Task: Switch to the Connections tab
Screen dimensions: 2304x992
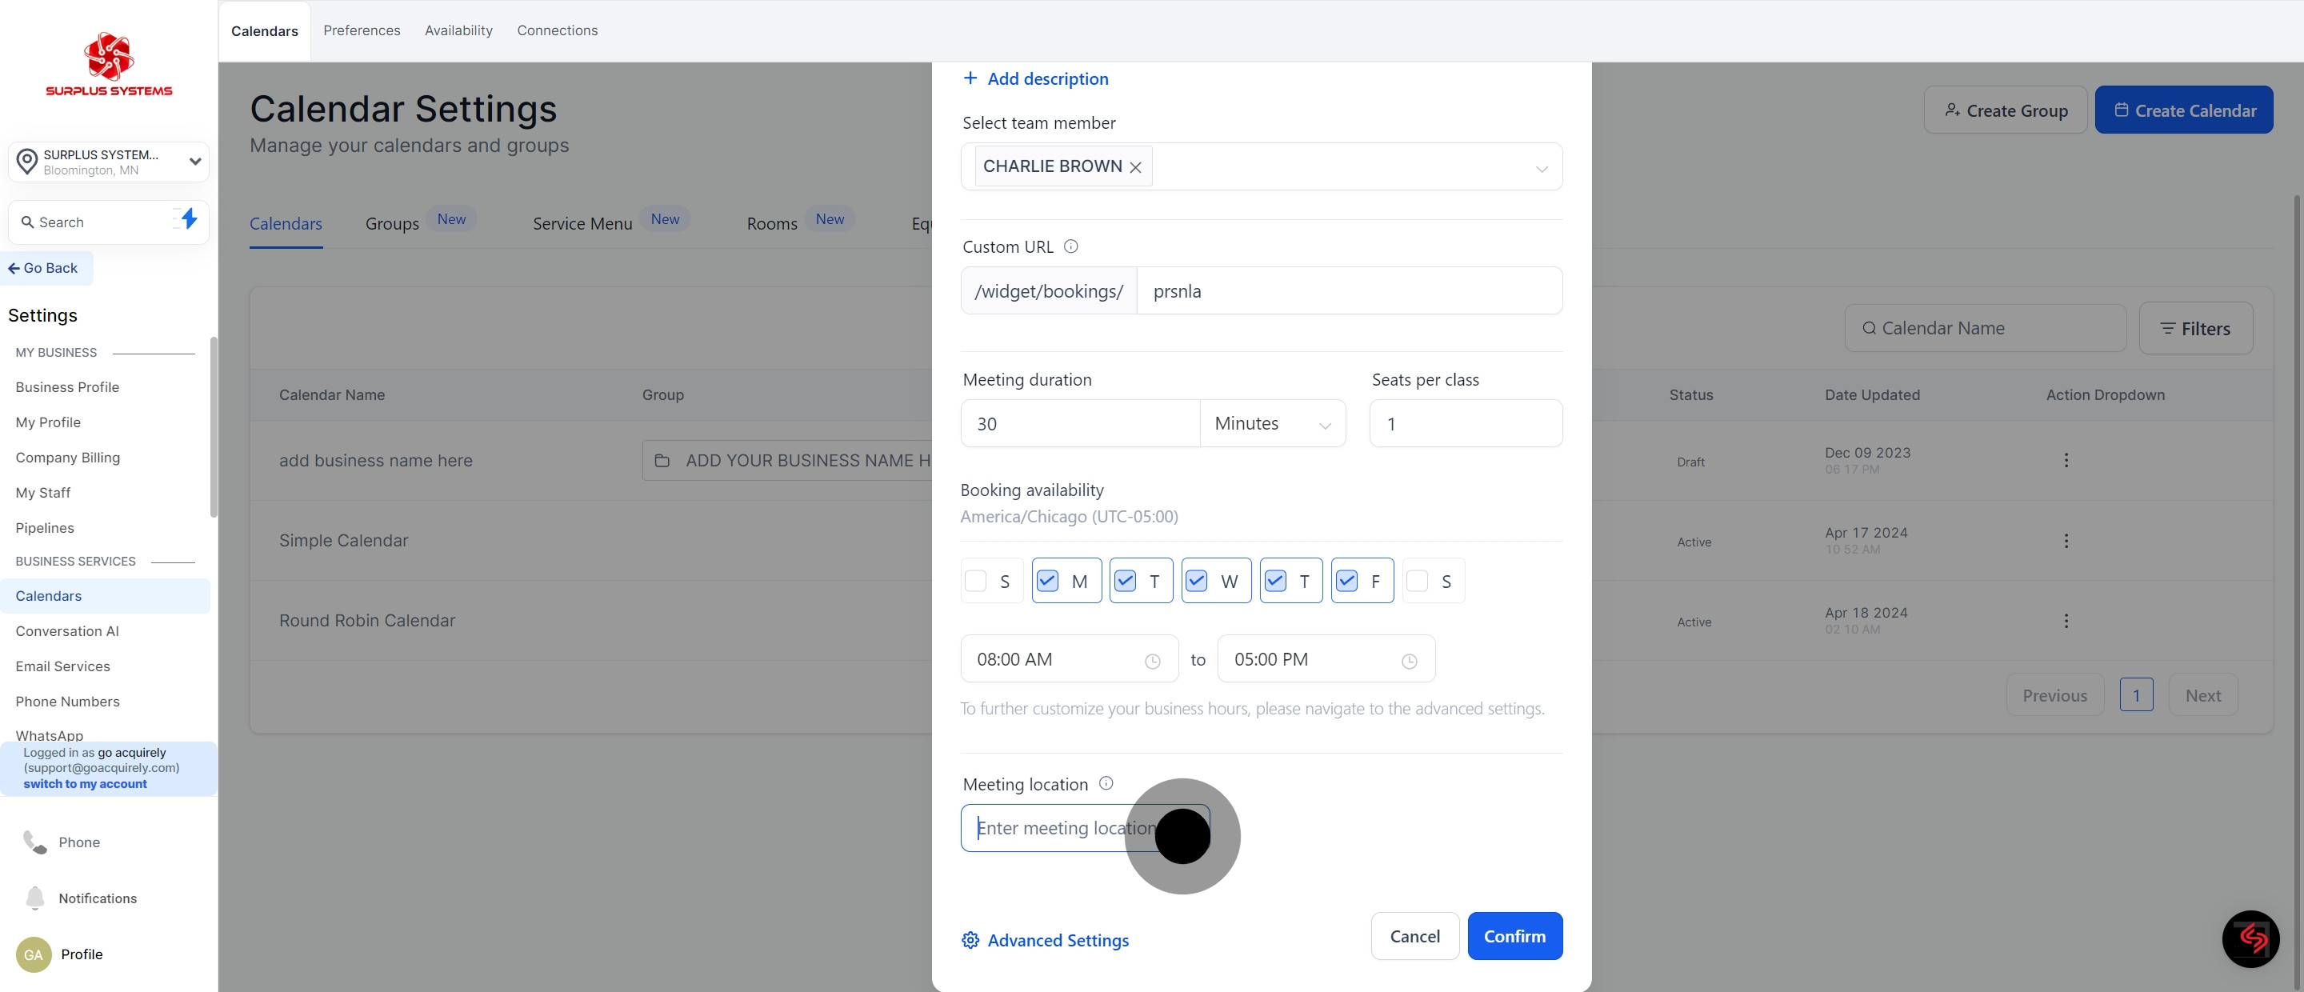Action: tap(558, 30)
